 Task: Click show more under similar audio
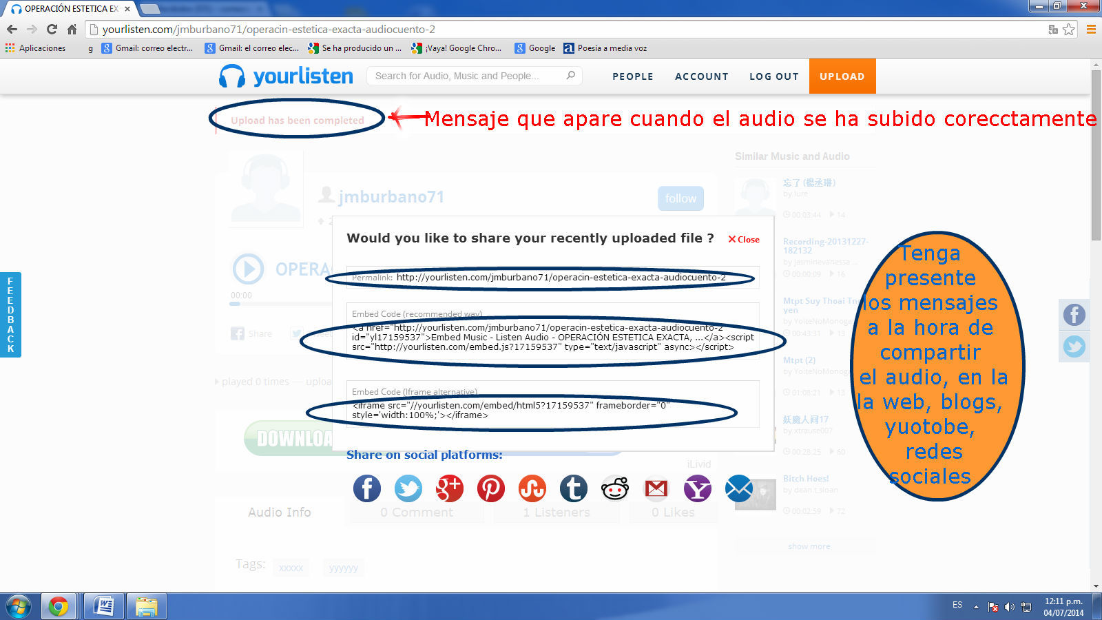(x=809, y=546)
